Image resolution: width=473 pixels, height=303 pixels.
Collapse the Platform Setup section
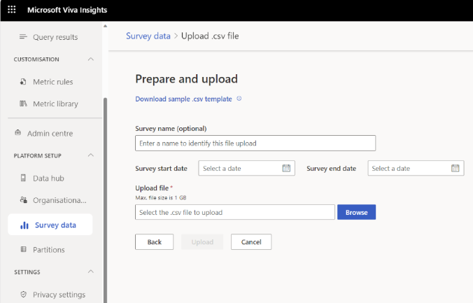pyautogui.click(x=91, y=155)
